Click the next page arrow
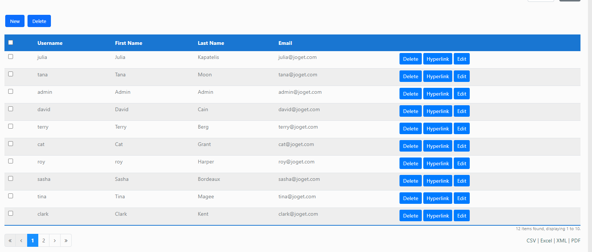This screenshot has height=252, width=592. tap(55, 241)
